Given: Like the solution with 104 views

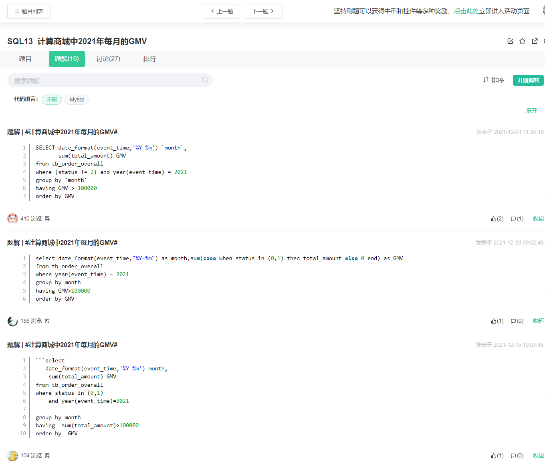Looking at the screenshot, I should point(497,456).
